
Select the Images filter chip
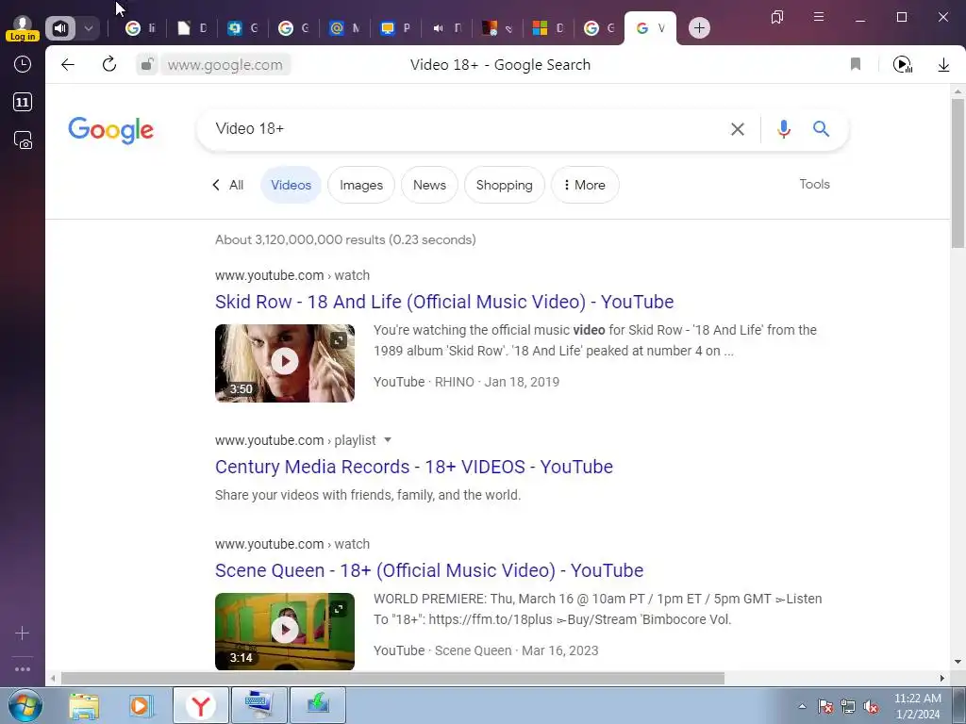coord(361,185)
